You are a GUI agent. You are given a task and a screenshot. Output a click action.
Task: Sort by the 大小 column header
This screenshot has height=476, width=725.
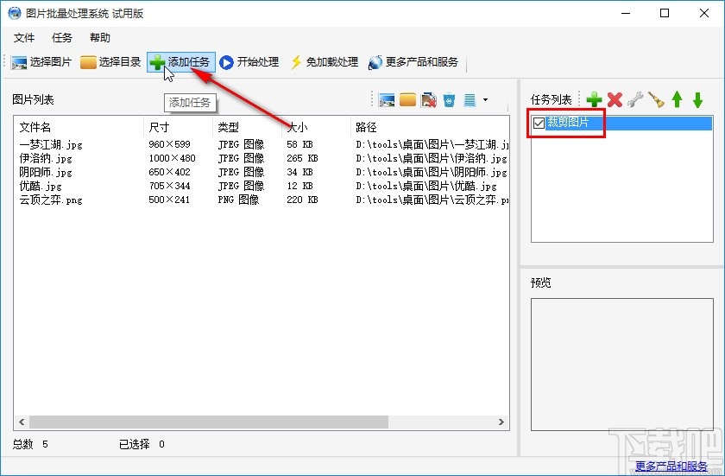tap(297, 127)
